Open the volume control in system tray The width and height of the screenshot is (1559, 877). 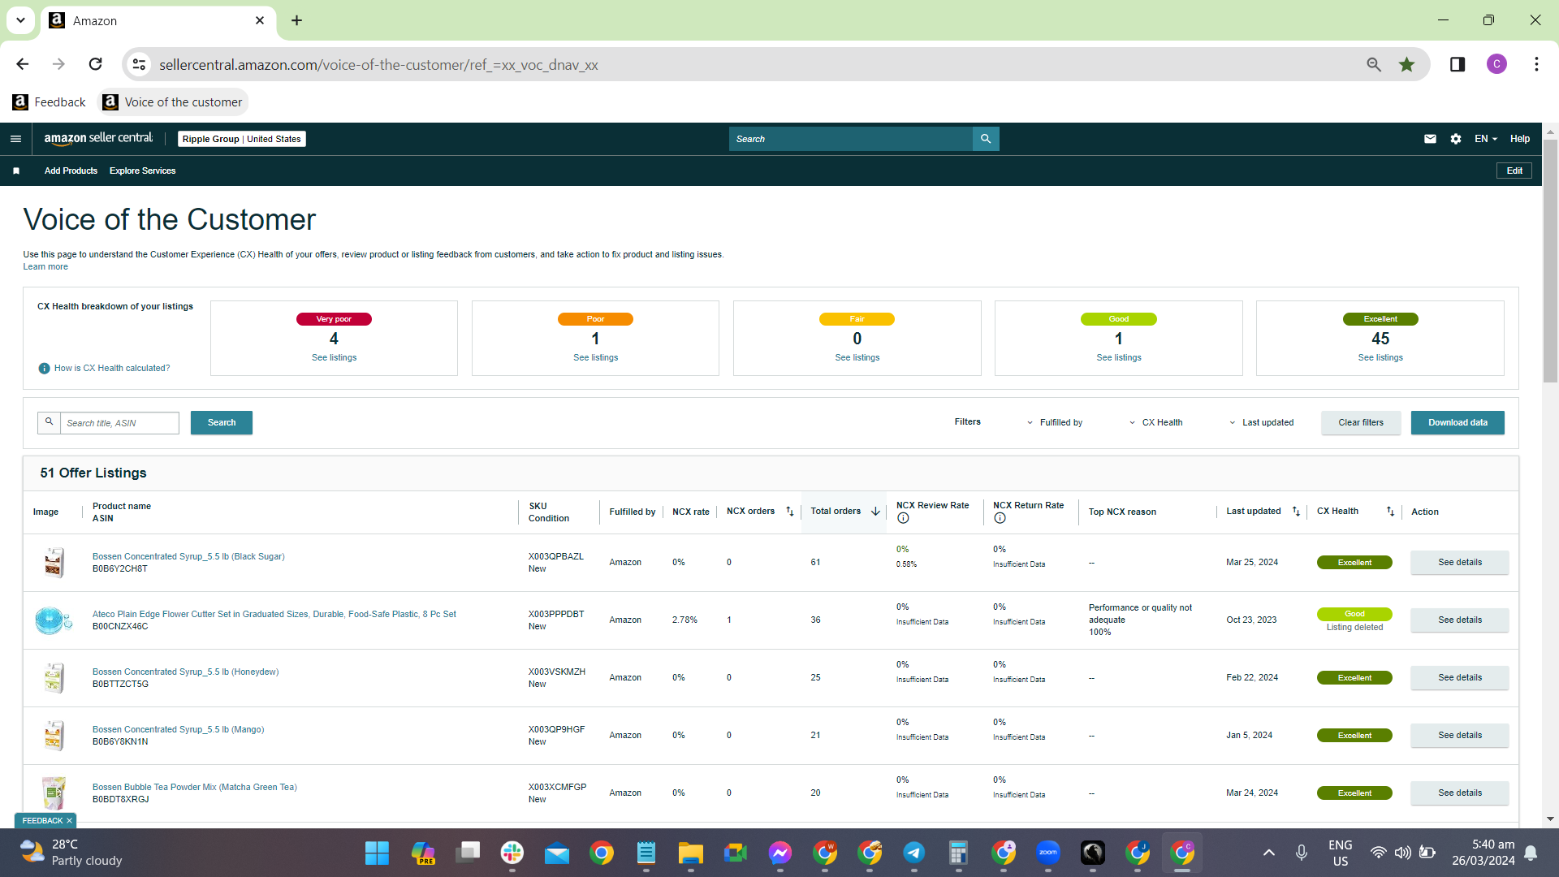1402,853
